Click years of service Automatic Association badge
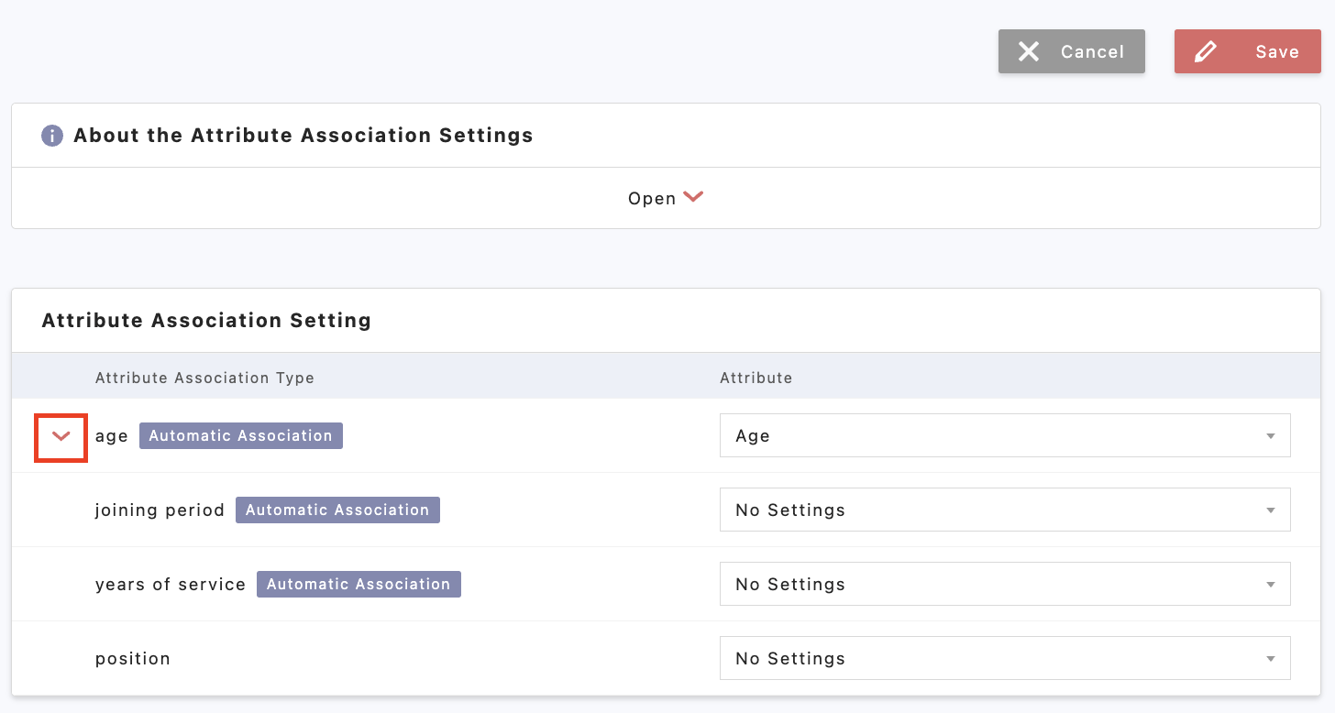The height and width of the screenshot is (713, 1335). (x=359, y=585)
